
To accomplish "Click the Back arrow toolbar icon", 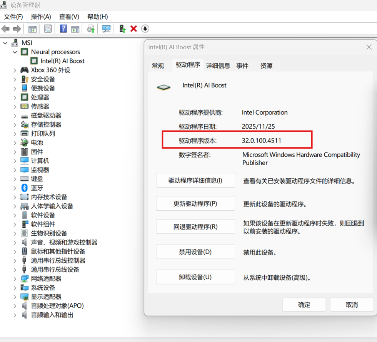I will (6, 29).
